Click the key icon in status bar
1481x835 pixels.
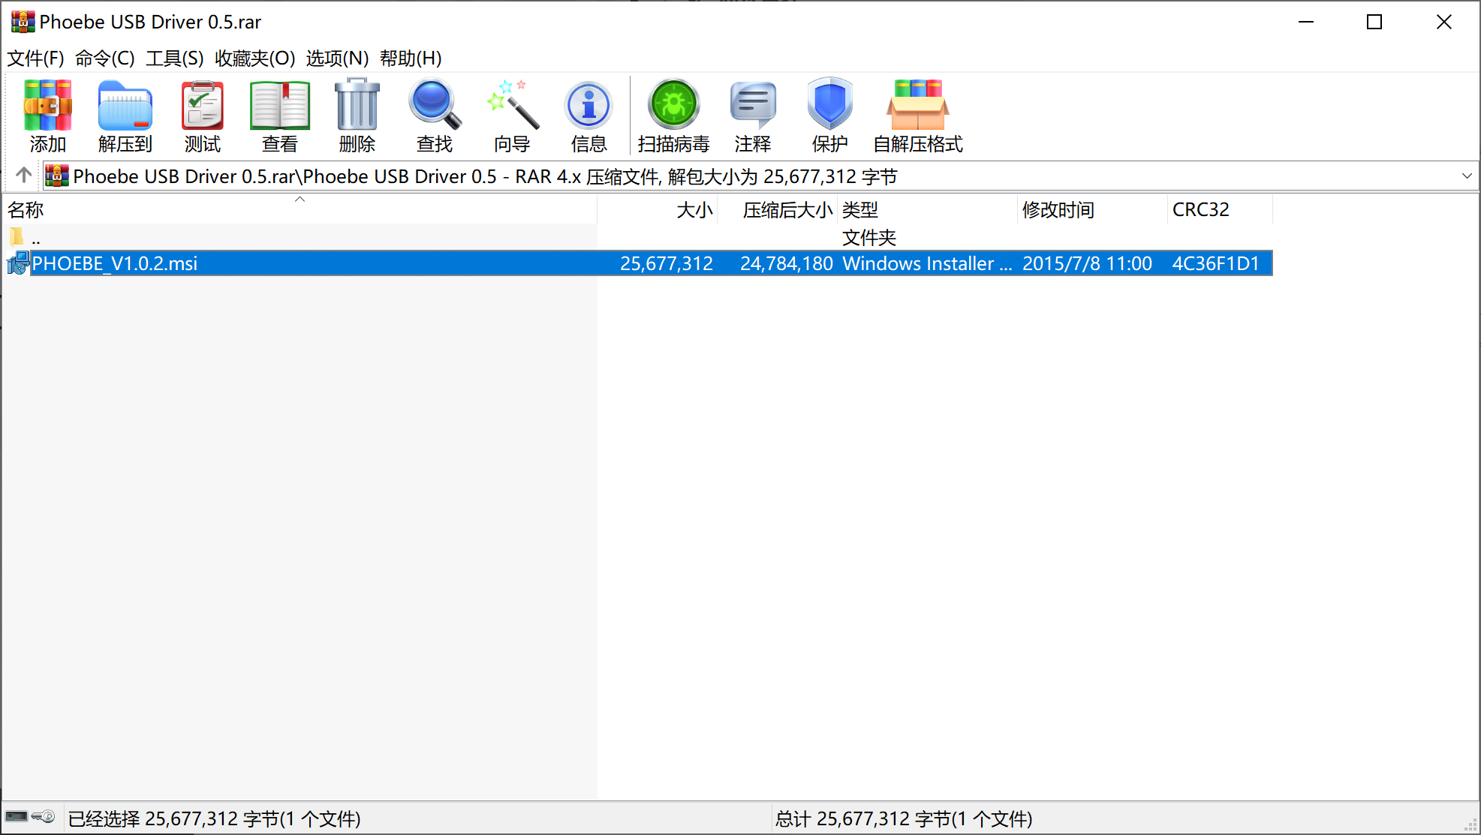(x=44, y=816)
